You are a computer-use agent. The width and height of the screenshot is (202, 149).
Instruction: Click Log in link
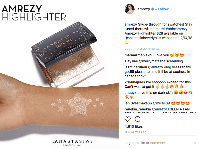click(129, 143)
